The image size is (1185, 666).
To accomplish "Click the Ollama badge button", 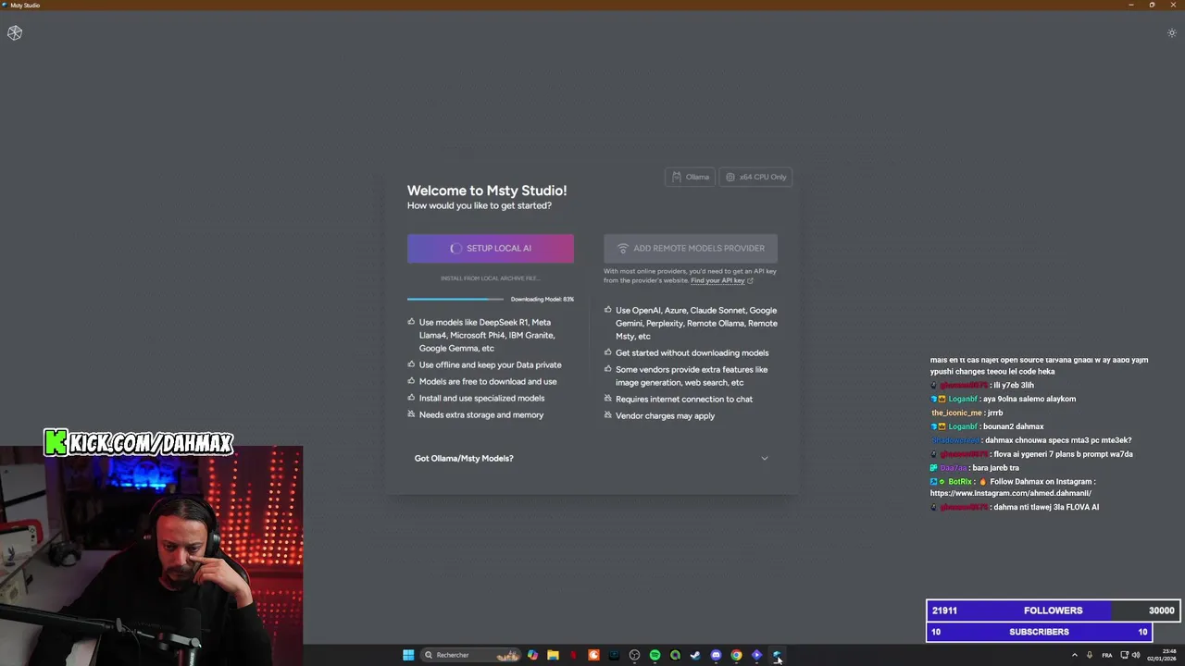I will click(691, 177).
